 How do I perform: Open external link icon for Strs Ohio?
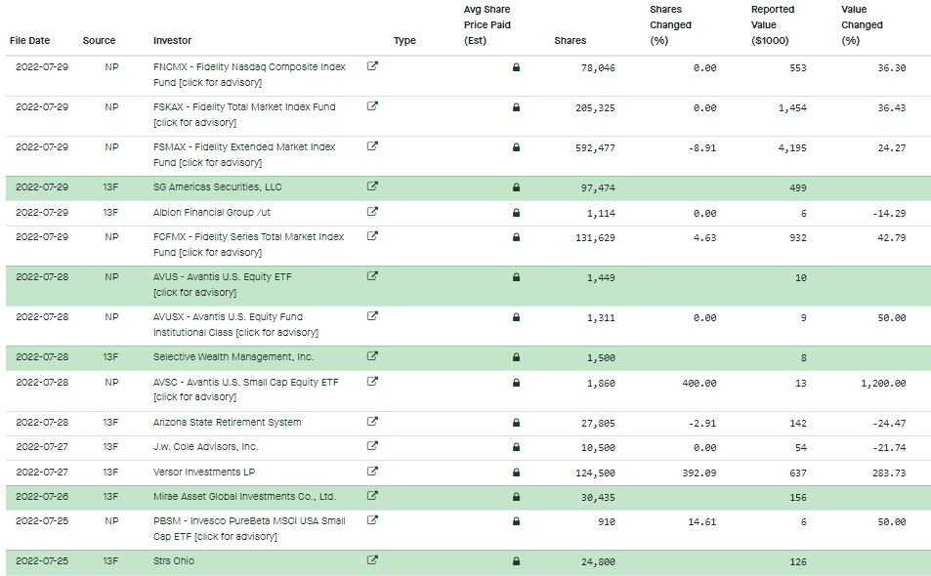(x=372, y=560)
